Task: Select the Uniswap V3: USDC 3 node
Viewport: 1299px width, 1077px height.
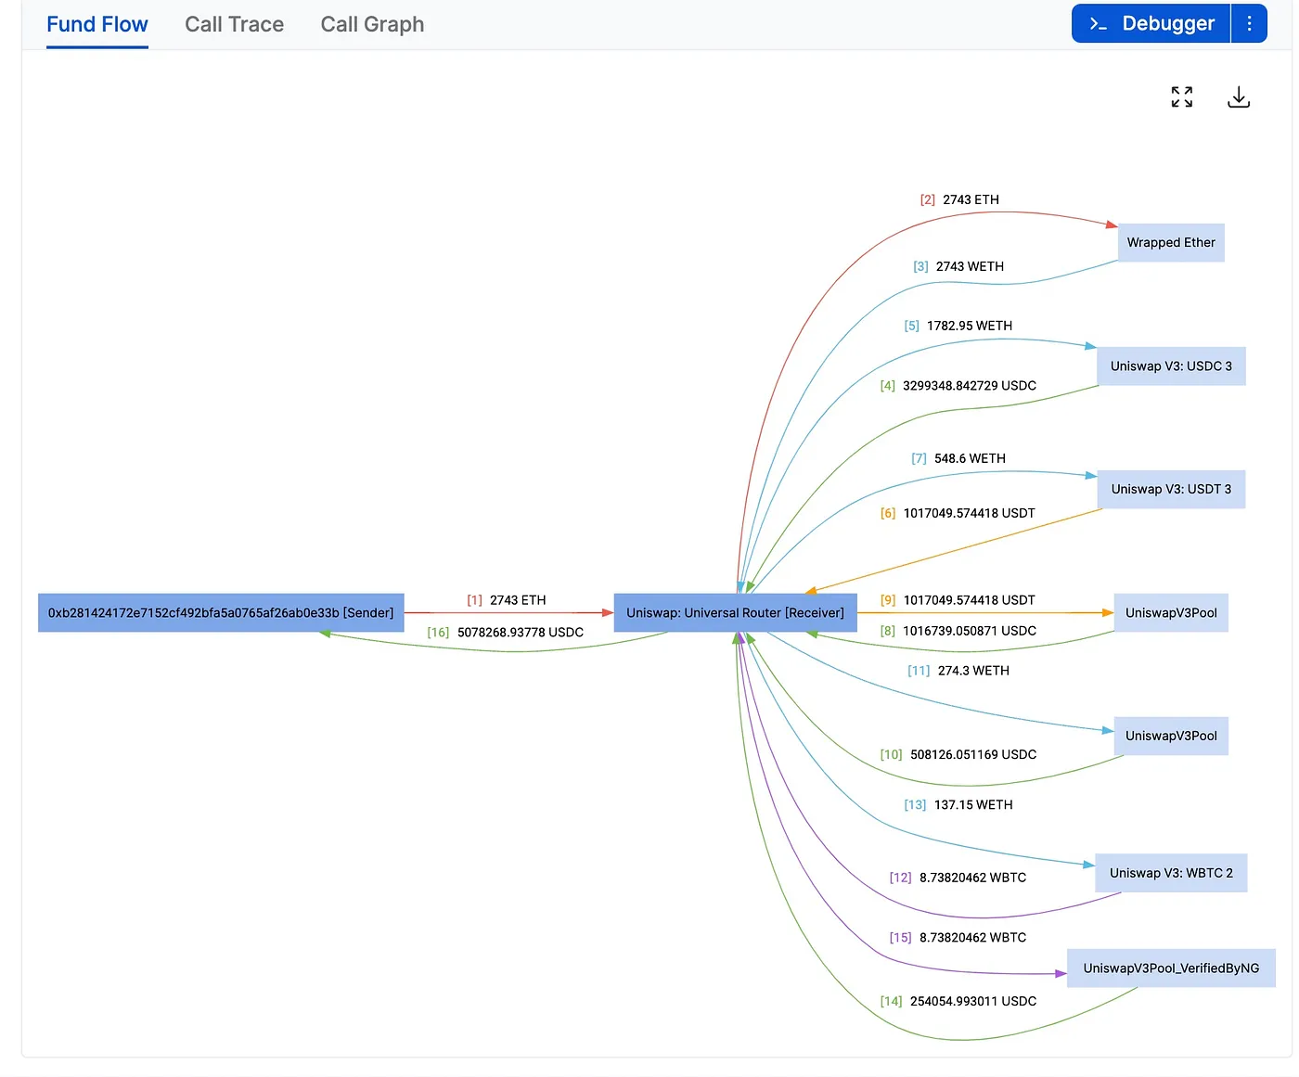Action: [x=1171, y=366]
